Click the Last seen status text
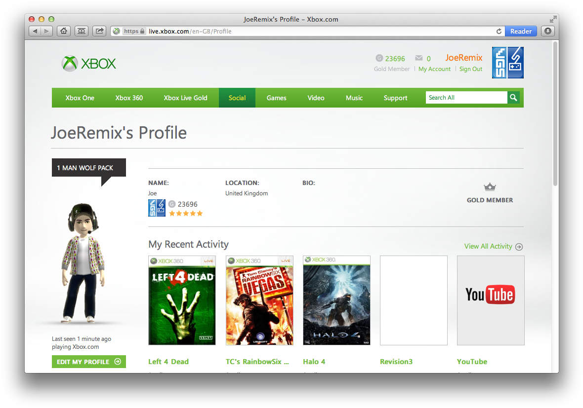 82,343
